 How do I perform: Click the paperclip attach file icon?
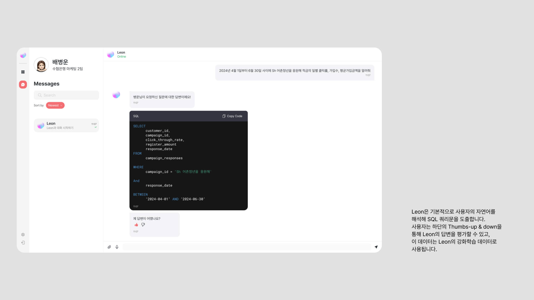tap(109, 247)
